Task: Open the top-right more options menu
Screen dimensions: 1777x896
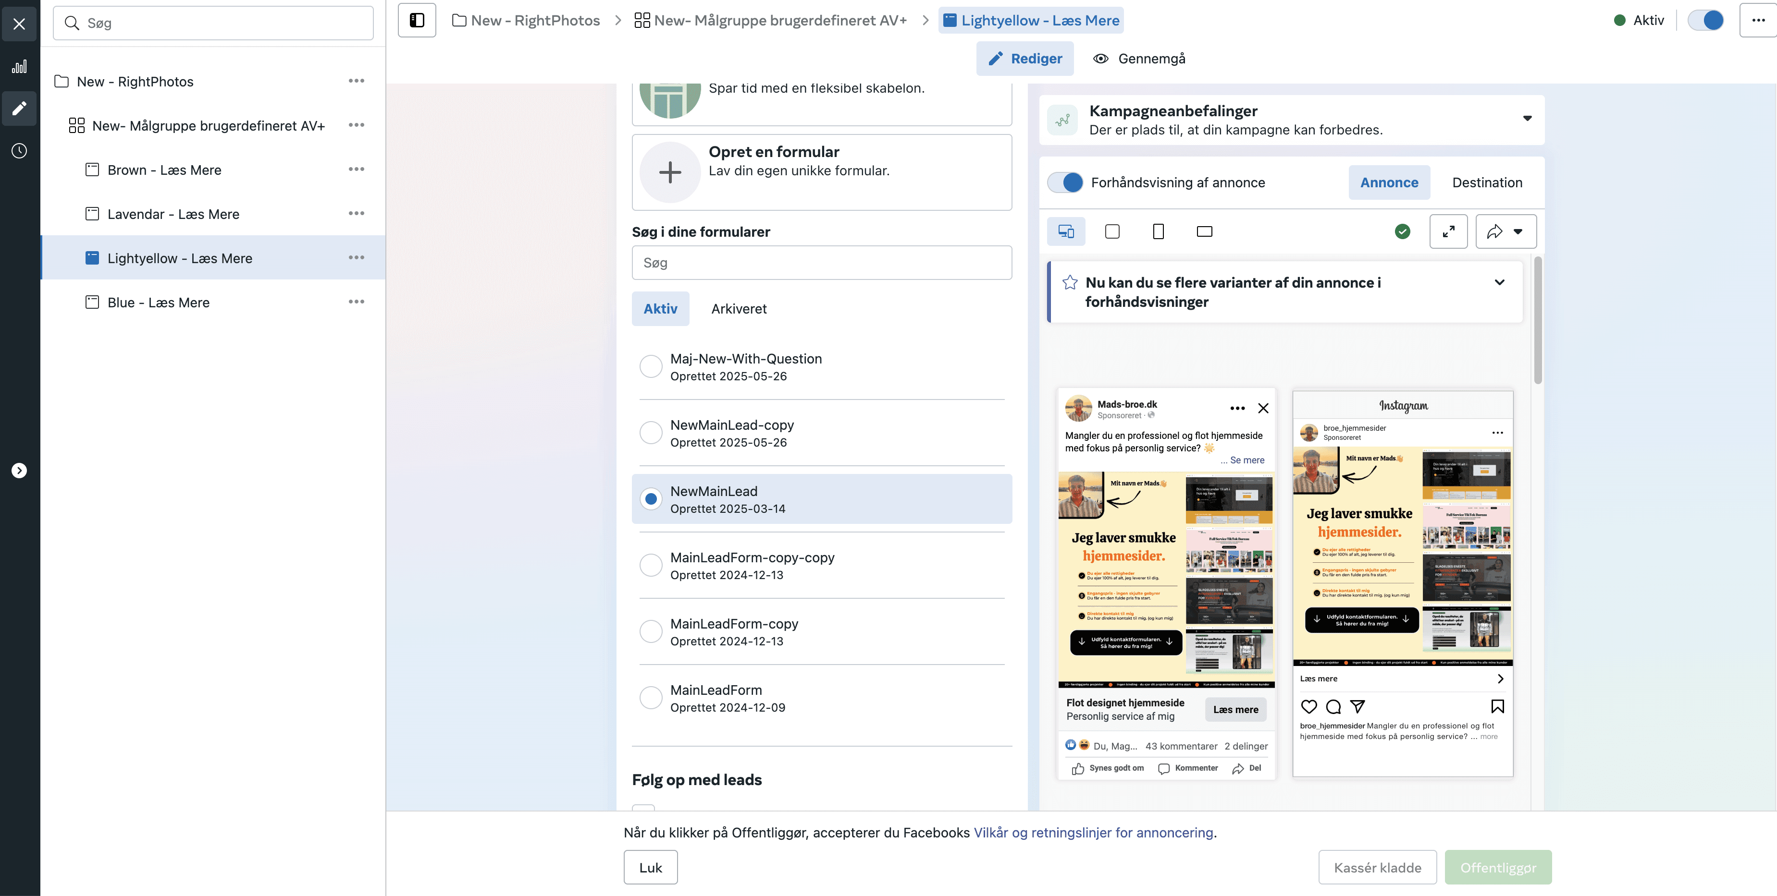Action: [1758, 20]
